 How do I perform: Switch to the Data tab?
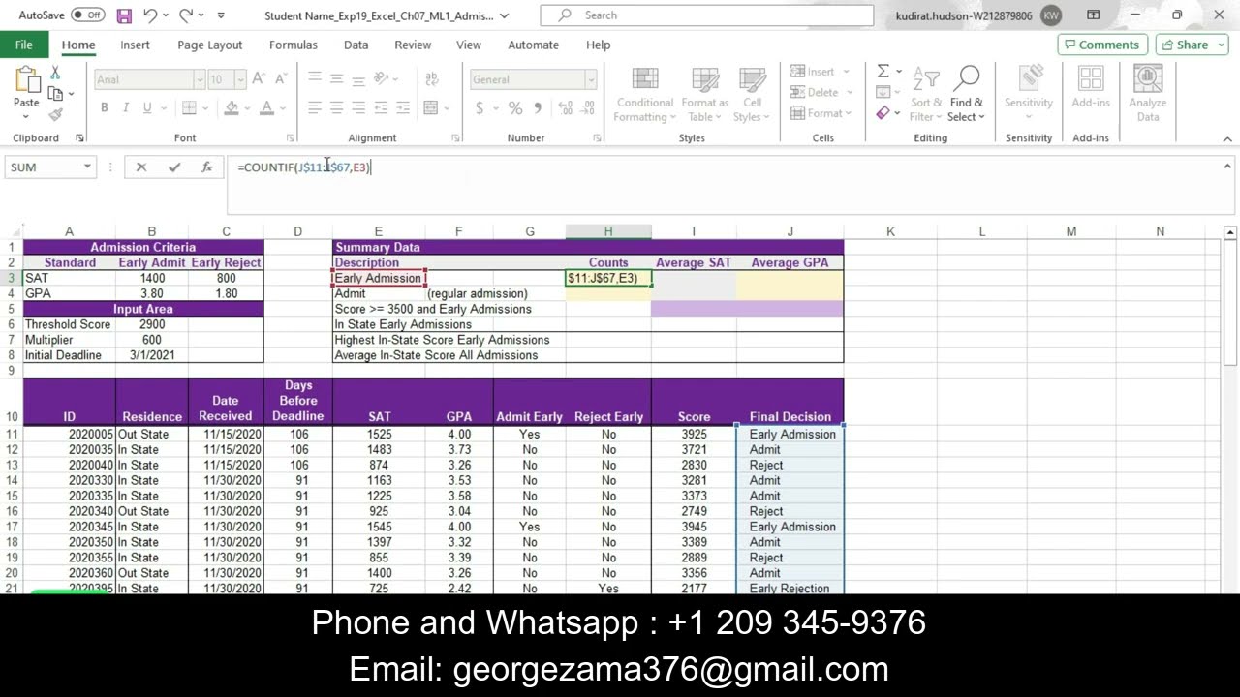pos(356,45)
